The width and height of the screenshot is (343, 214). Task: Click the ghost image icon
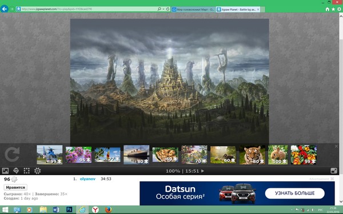[16, 171]
